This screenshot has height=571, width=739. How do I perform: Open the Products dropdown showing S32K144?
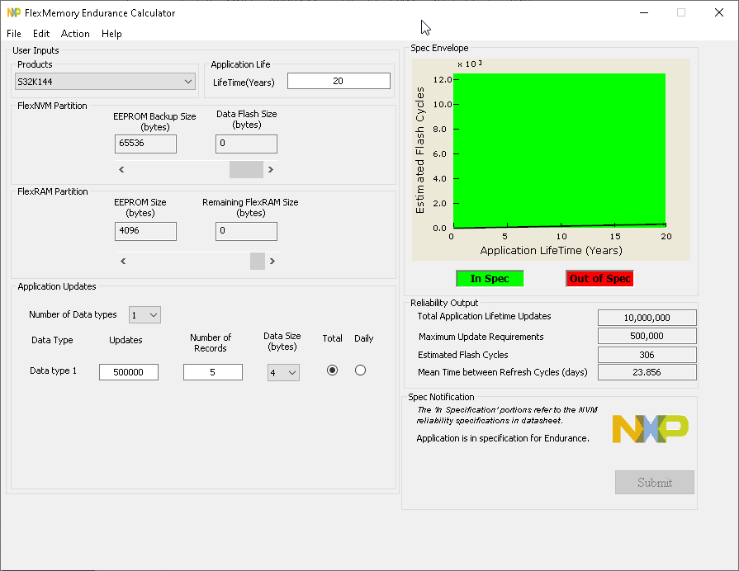105,80
